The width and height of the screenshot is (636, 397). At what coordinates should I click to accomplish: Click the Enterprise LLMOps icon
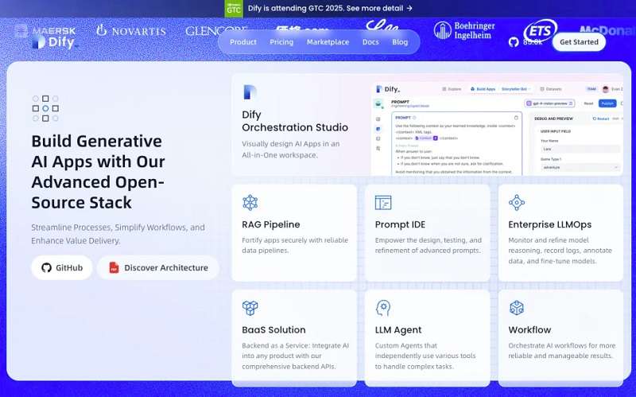click(516, 202)
